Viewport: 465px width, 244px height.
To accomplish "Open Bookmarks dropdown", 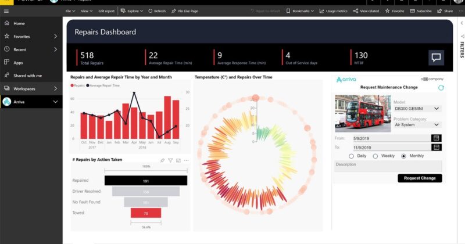I will 300,11.
